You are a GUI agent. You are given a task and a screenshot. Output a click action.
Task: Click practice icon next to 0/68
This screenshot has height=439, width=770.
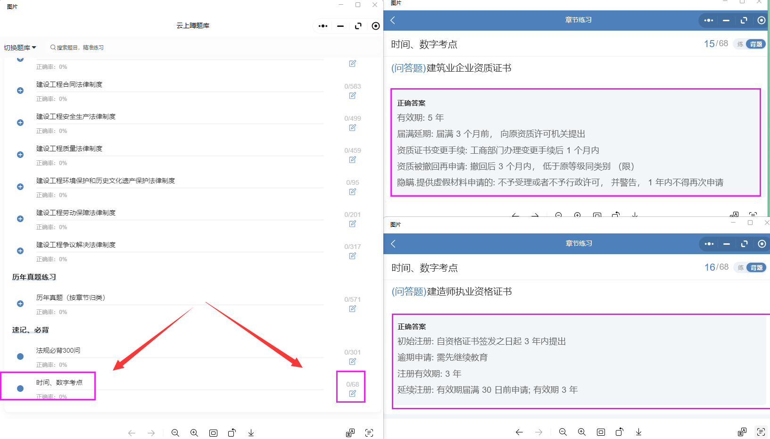point(352,394)
